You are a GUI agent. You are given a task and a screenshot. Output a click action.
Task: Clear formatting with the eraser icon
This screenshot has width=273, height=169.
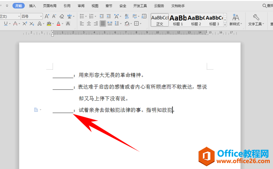point(62,16)
